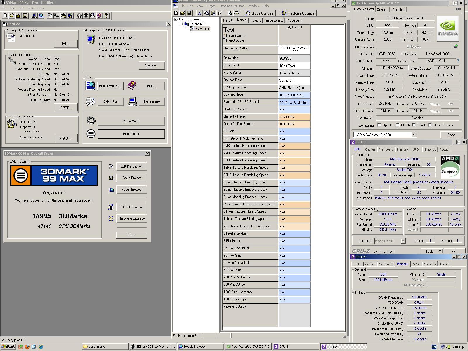The width and height of the screenshot is (468, 351).
Task: Open Project menu in Result Browser
Action: (x=211, y=6)
